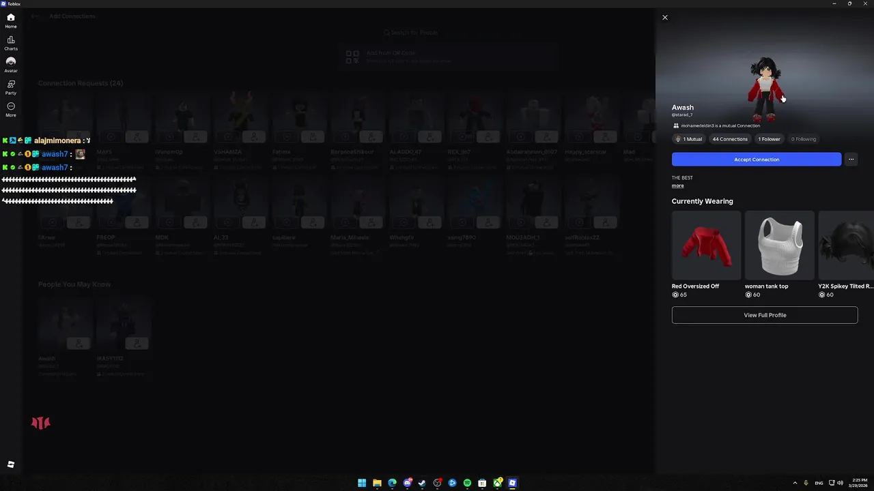
Task: Open the Xbox app from the taskbar
Action: 498,483
